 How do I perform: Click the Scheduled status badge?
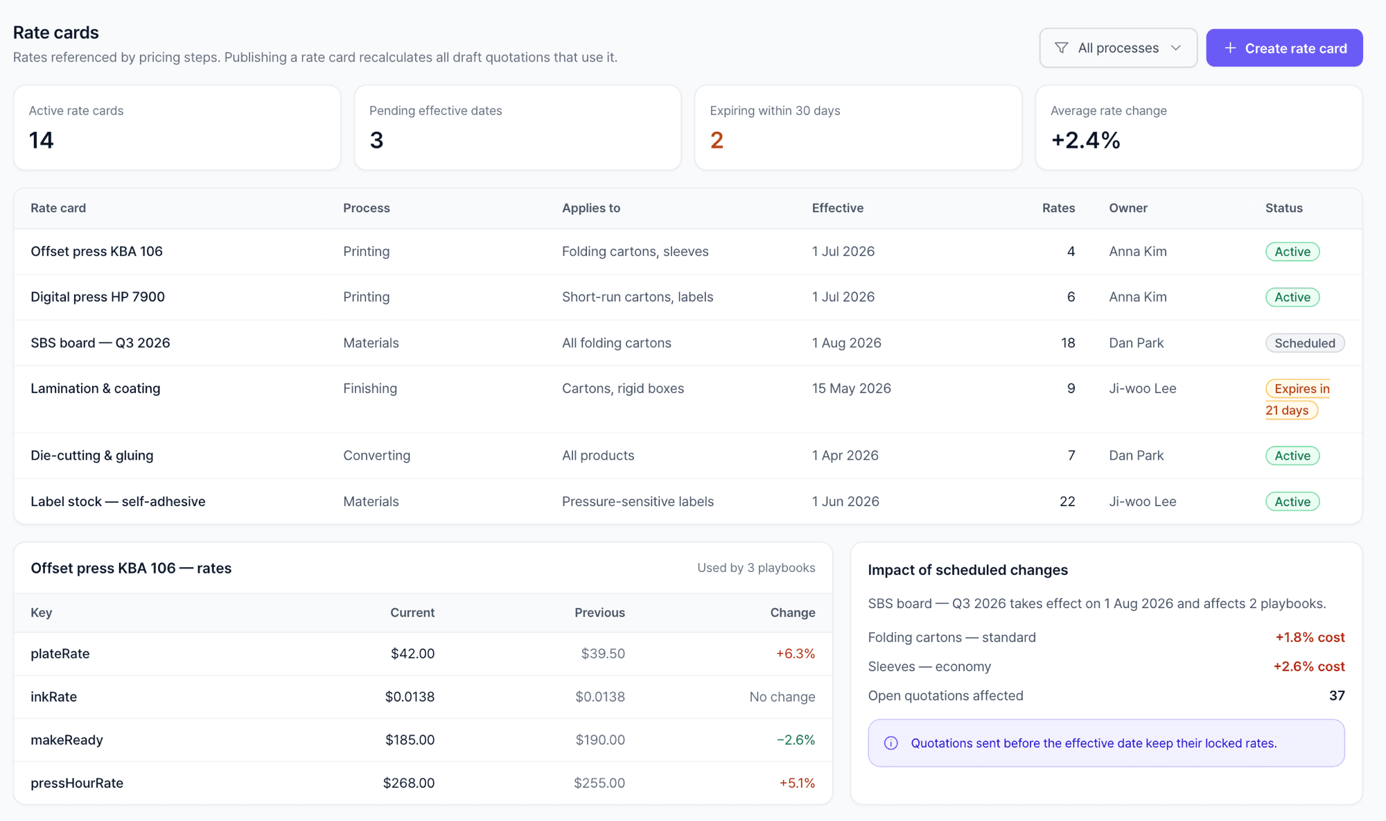coord(1305,343)
